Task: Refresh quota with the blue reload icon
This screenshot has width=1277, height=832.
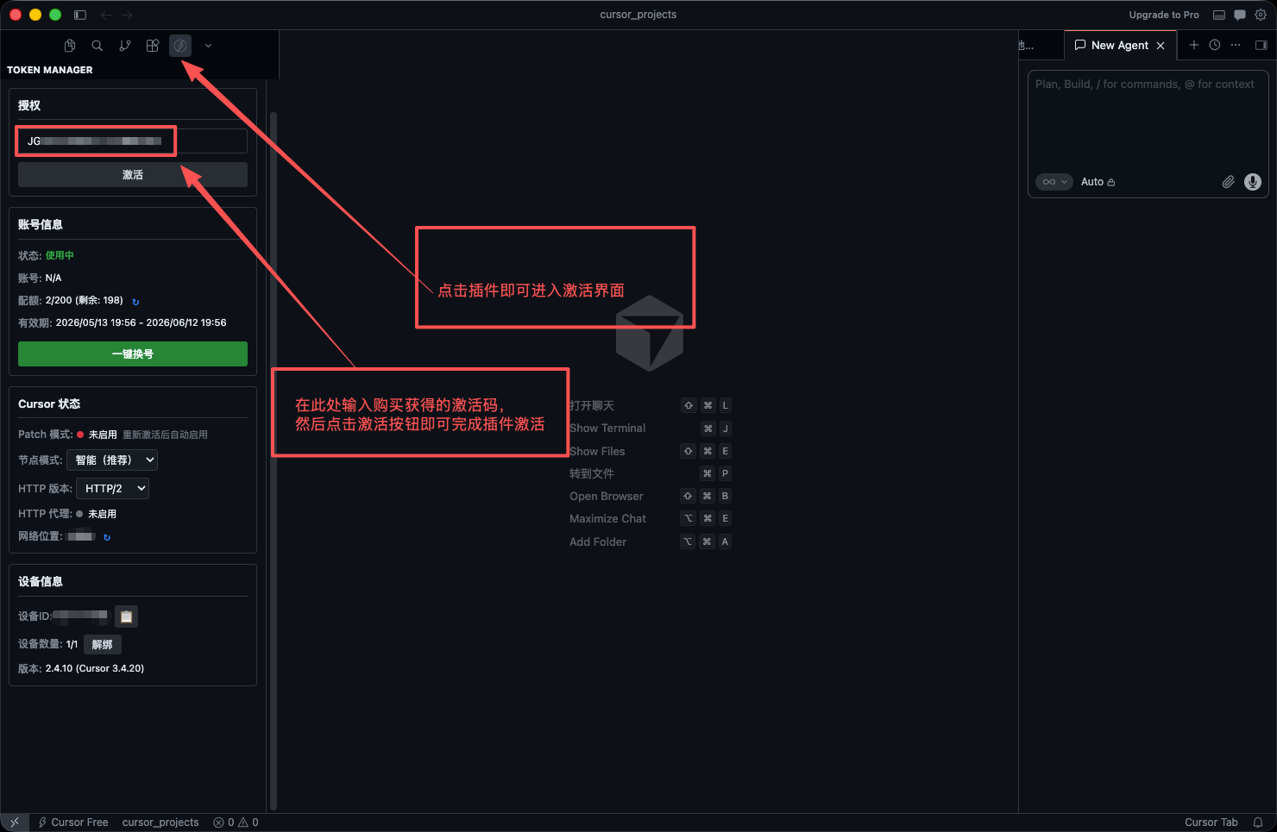Action: click(x=135, y=302)
